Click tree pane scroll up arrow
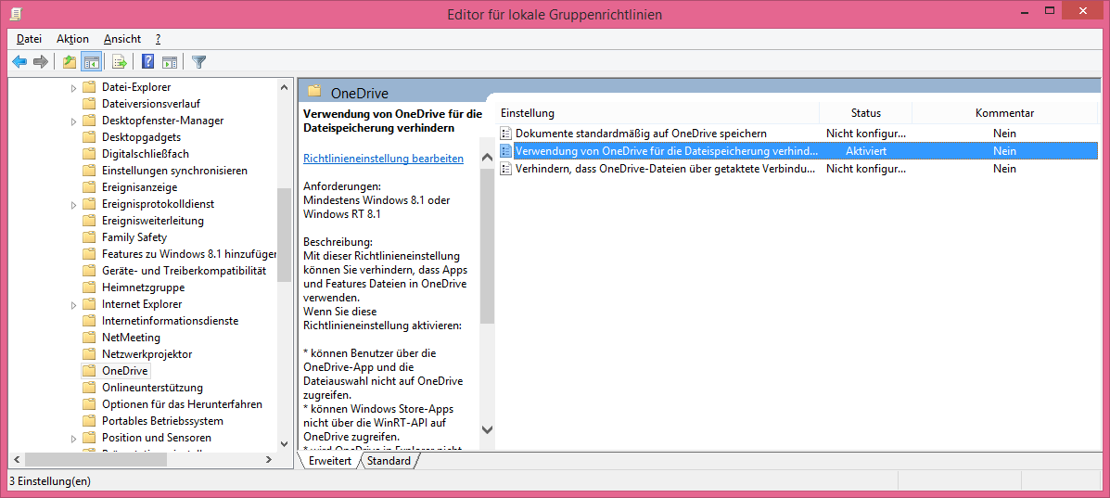The height and width of the screenshot is (498, 1110). click(x=284, y=88)
